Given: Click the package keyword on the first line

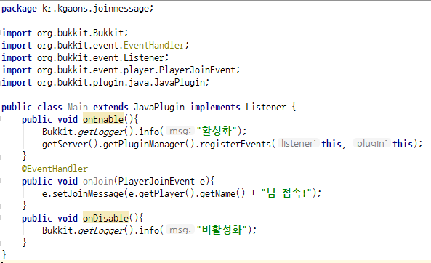Looking at the screenshot, I should pos(19,9).
